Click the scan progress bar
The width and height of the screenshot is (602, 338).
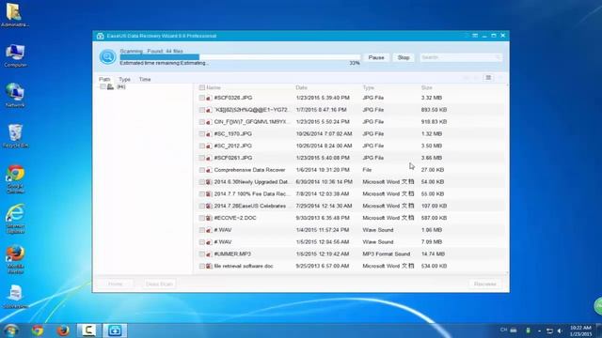(x=240, y=57)
